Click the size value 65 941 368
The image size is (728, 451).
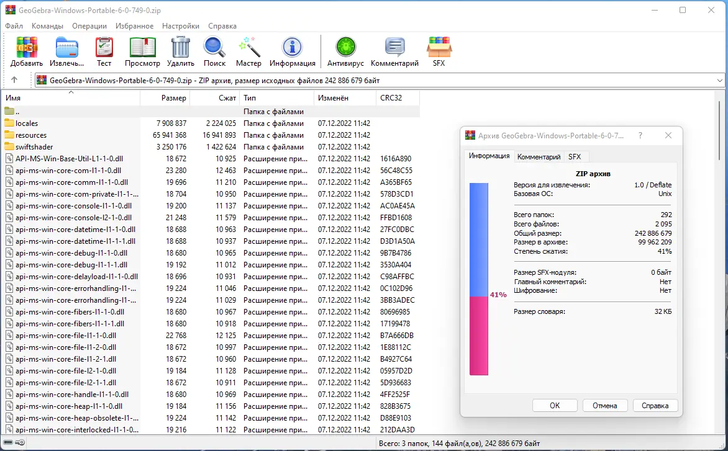170,135
